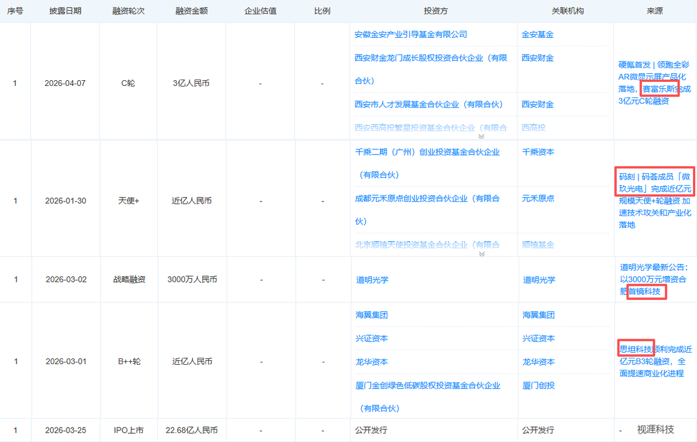The width and height of the screenshot is (697, 442).
Task: Click 厦门金创绿色低碳股权投资基金 investor link
Action: [x=427, y=386]
